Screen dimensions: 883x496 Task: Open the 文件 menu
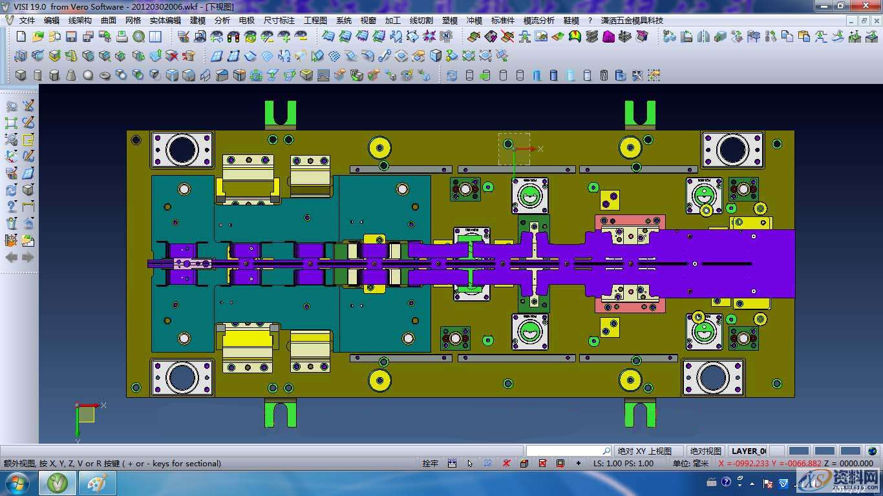click(x=27, y=21)
